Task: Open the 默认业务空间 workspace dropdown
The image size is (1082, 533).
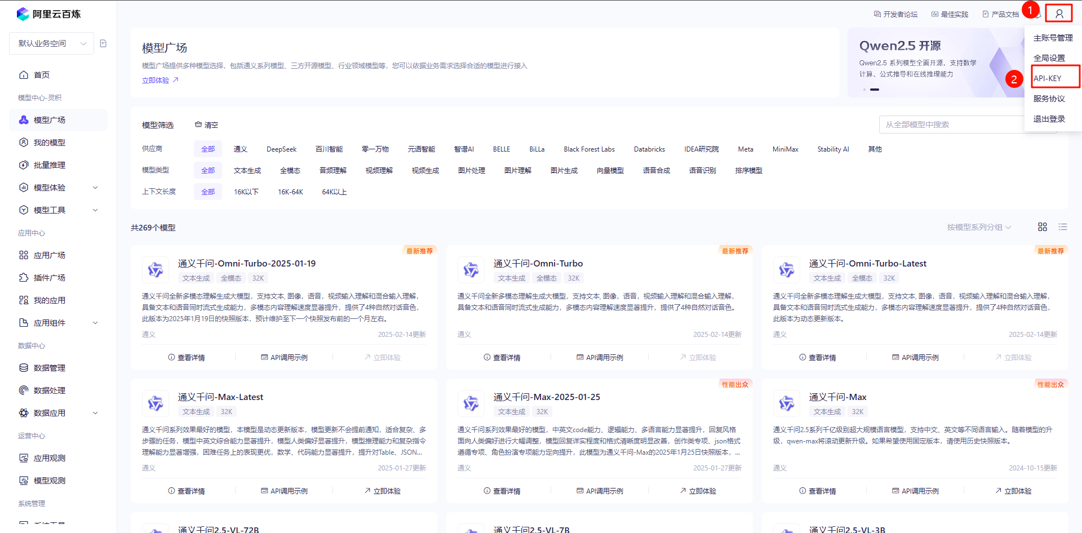Action: pos(51,43)
